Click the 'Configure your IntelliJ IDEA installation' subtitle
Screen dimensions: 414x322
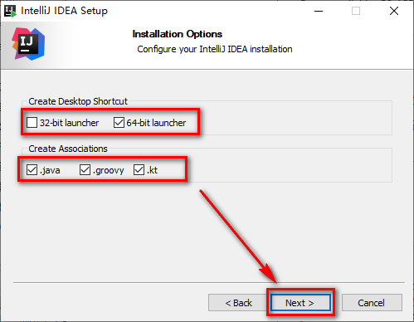pos(215,49)
